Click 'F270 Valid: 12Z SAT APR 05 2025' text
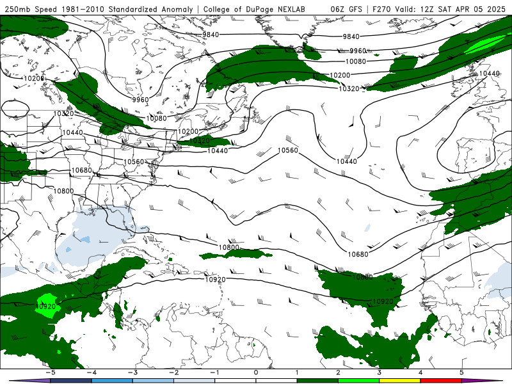 439,9
